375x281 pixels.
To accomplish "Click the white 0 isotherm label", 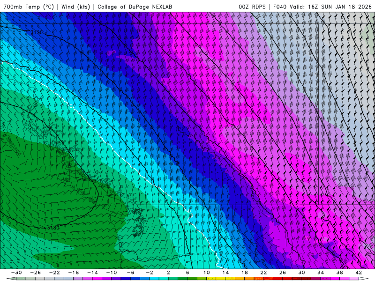I will [x=71, y=106].
